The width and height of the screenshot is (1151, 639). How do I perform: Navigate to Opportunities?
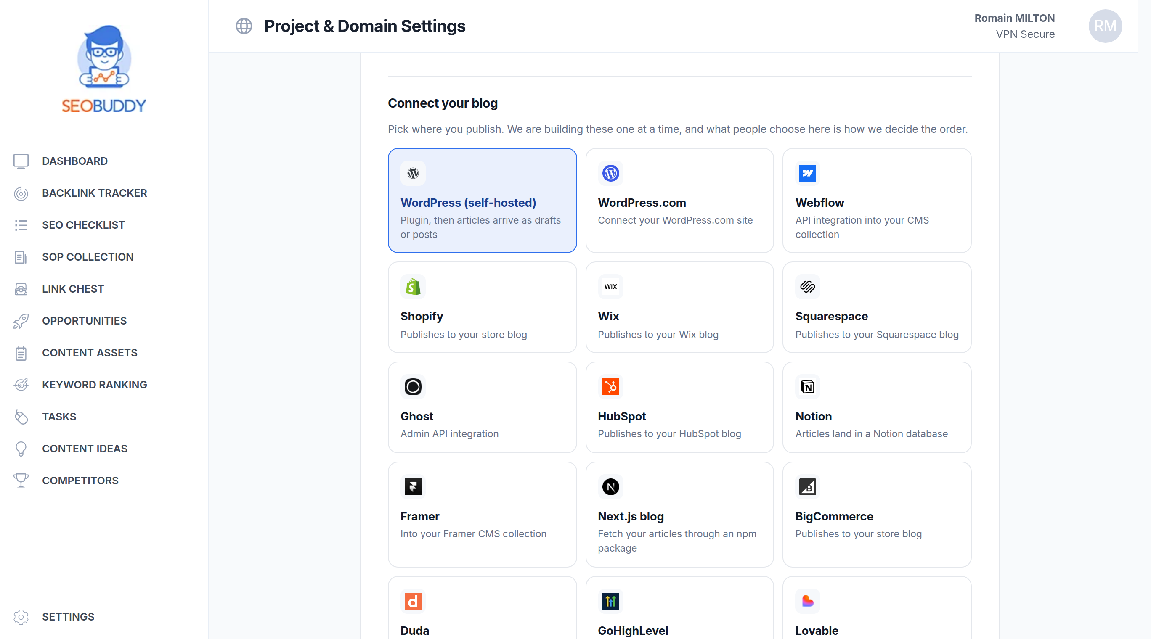pyautogui.click(x=85, y=321)
